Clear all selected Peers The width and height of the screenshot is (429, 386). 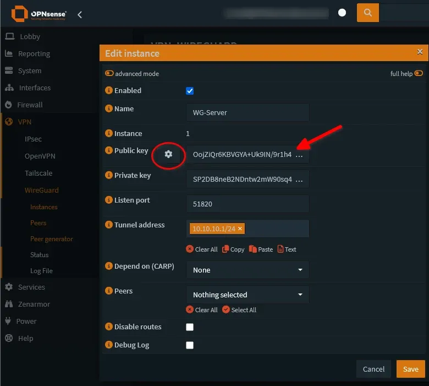[202, 310]
